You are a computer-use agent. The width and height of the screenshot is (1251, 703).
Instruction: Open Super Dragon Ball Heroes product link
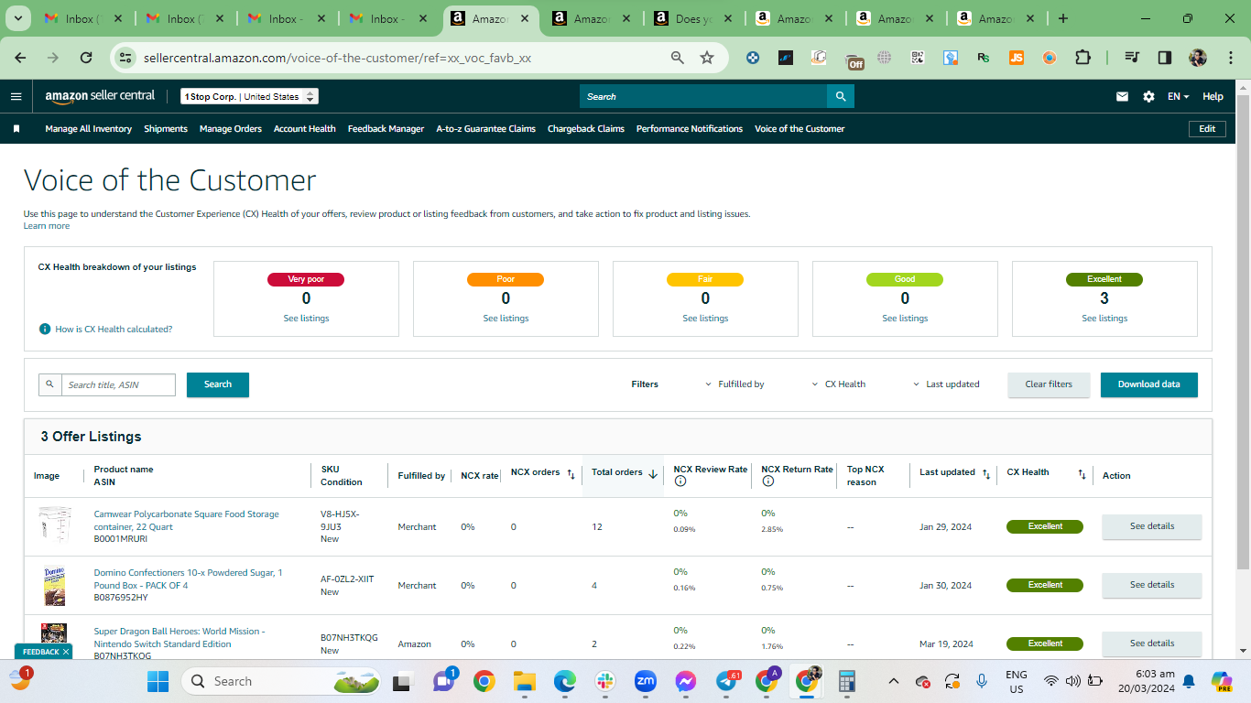(x=179, y=637)
